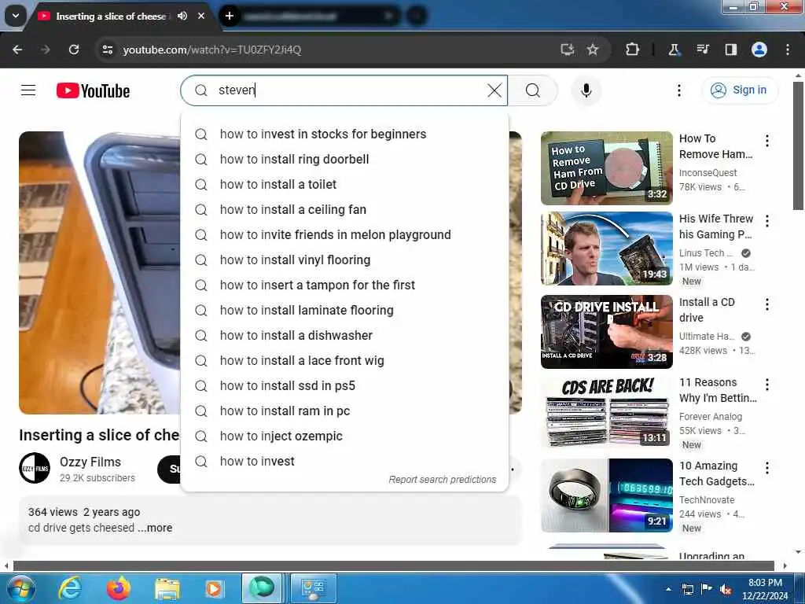Choose 'how to install a toilet'

(x=344, y=184)
